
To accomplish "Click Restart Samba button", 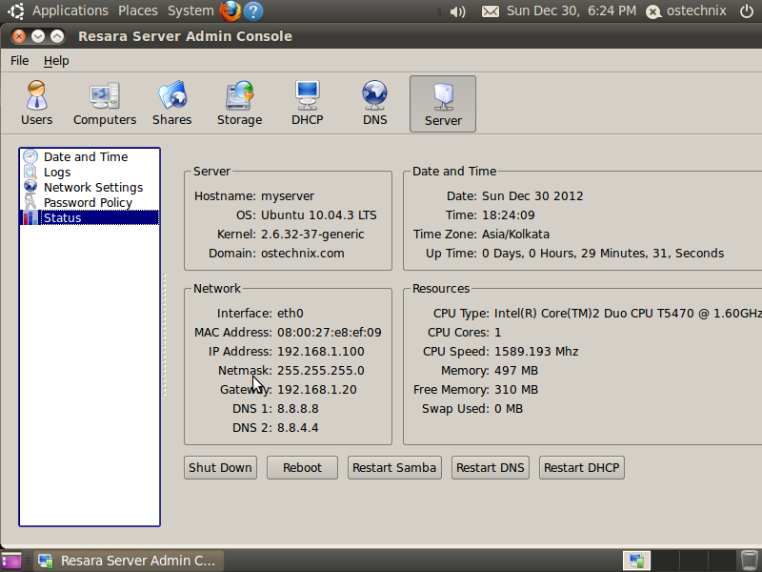I will coord(394,468).
